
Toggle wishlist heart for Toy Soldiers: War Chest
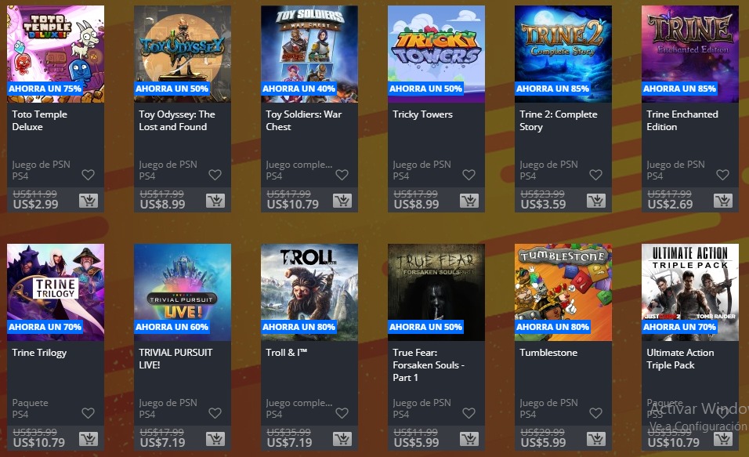(x=342, y=175)
